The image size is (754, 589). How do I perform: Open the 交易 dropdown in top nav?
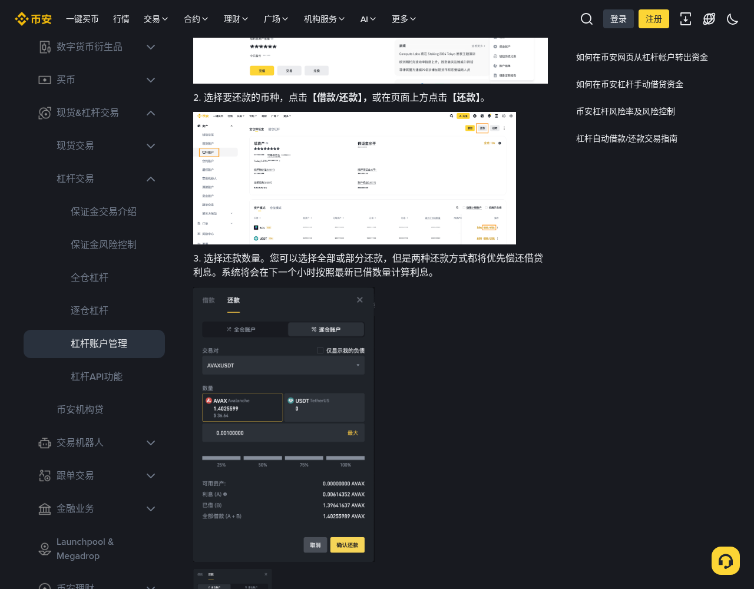pos(156,19)
